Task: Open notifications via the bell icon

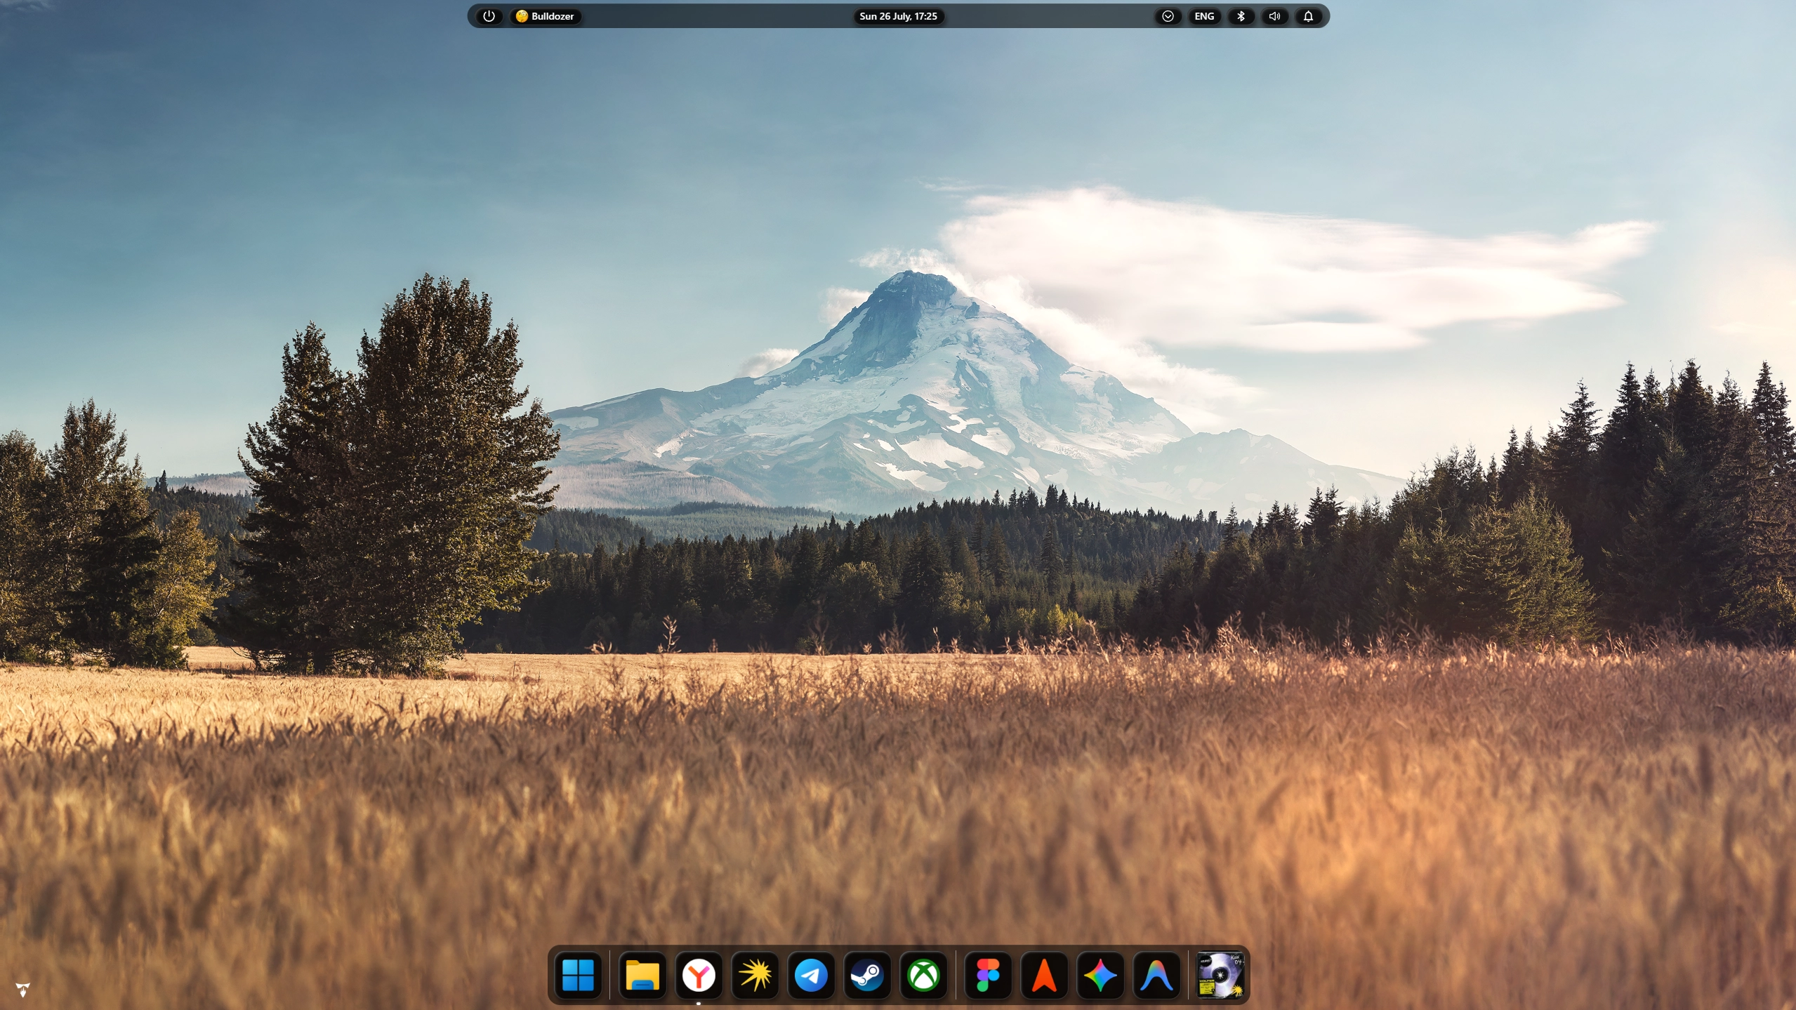Action: tap(1308, 16)
